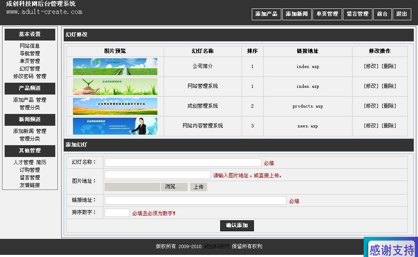Click the 新闻频道 sidebar header
This screenshot has height=257, width=418.
(30, 120)
